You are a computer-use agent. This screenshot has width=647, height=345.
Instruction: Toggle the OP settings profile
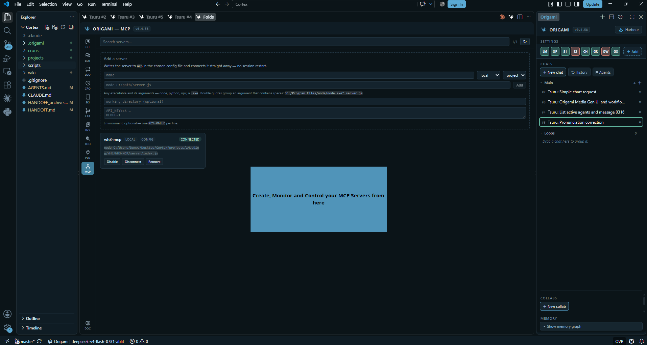coord(555,52)
